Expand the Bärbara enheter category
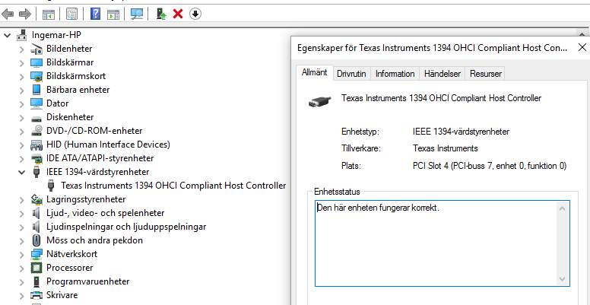Screen dimensions: 590x305 pyautogui.click(x=22, y=90)
